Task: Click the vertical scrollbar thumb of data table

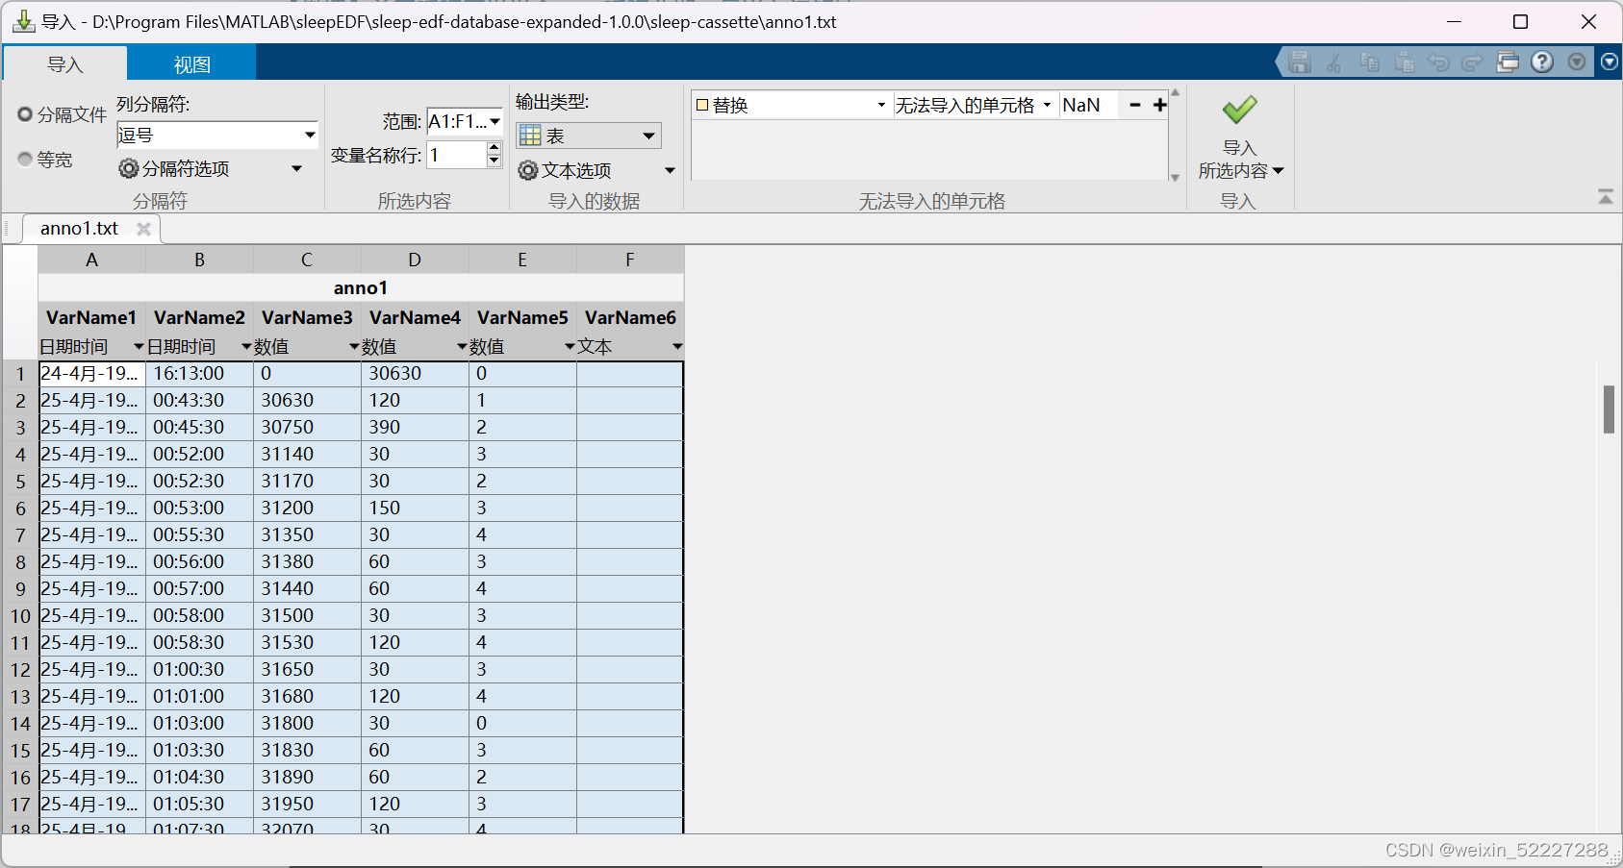Action: pyautogui.click(x=1609, y=409)
